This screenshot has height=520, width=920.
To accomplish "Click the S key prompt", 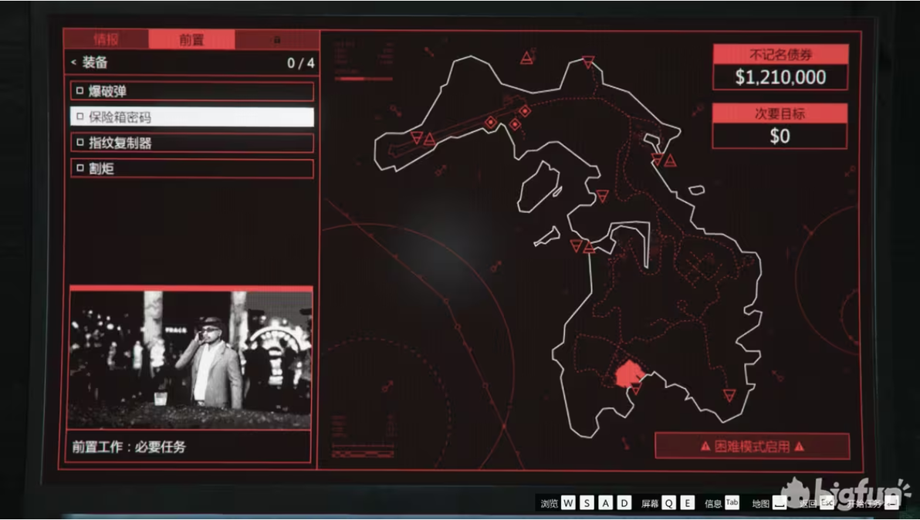I will click(x=587, y=503).
